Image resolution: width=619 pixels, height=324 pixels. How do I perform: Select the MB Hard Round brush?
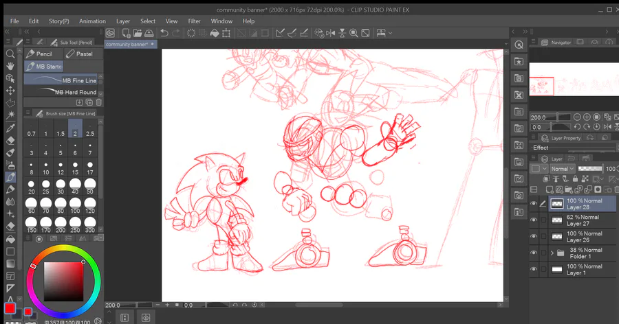(61, 92)
